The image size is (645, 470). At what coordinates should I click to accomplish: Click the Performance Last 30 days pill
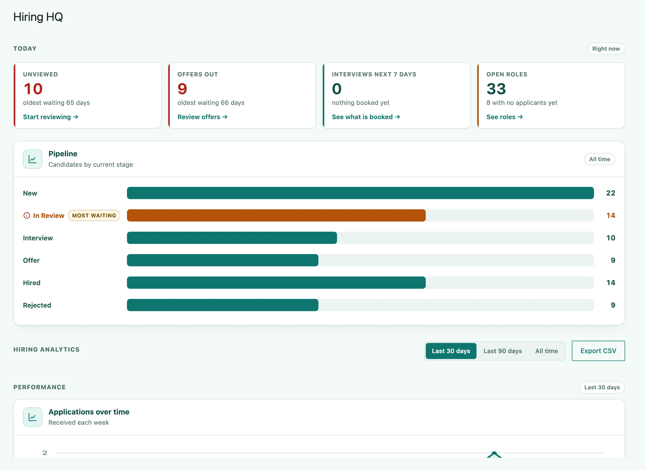[x=602, y=387]
